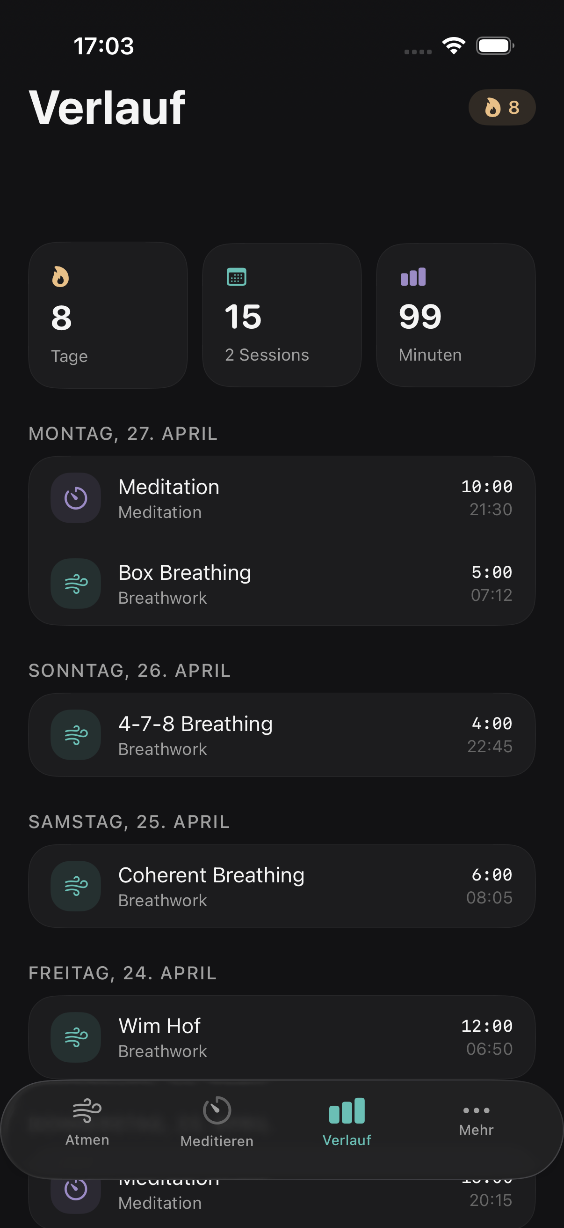Open the Wim Hof session entry
564x1228 pixels.
coord(282,1037)
